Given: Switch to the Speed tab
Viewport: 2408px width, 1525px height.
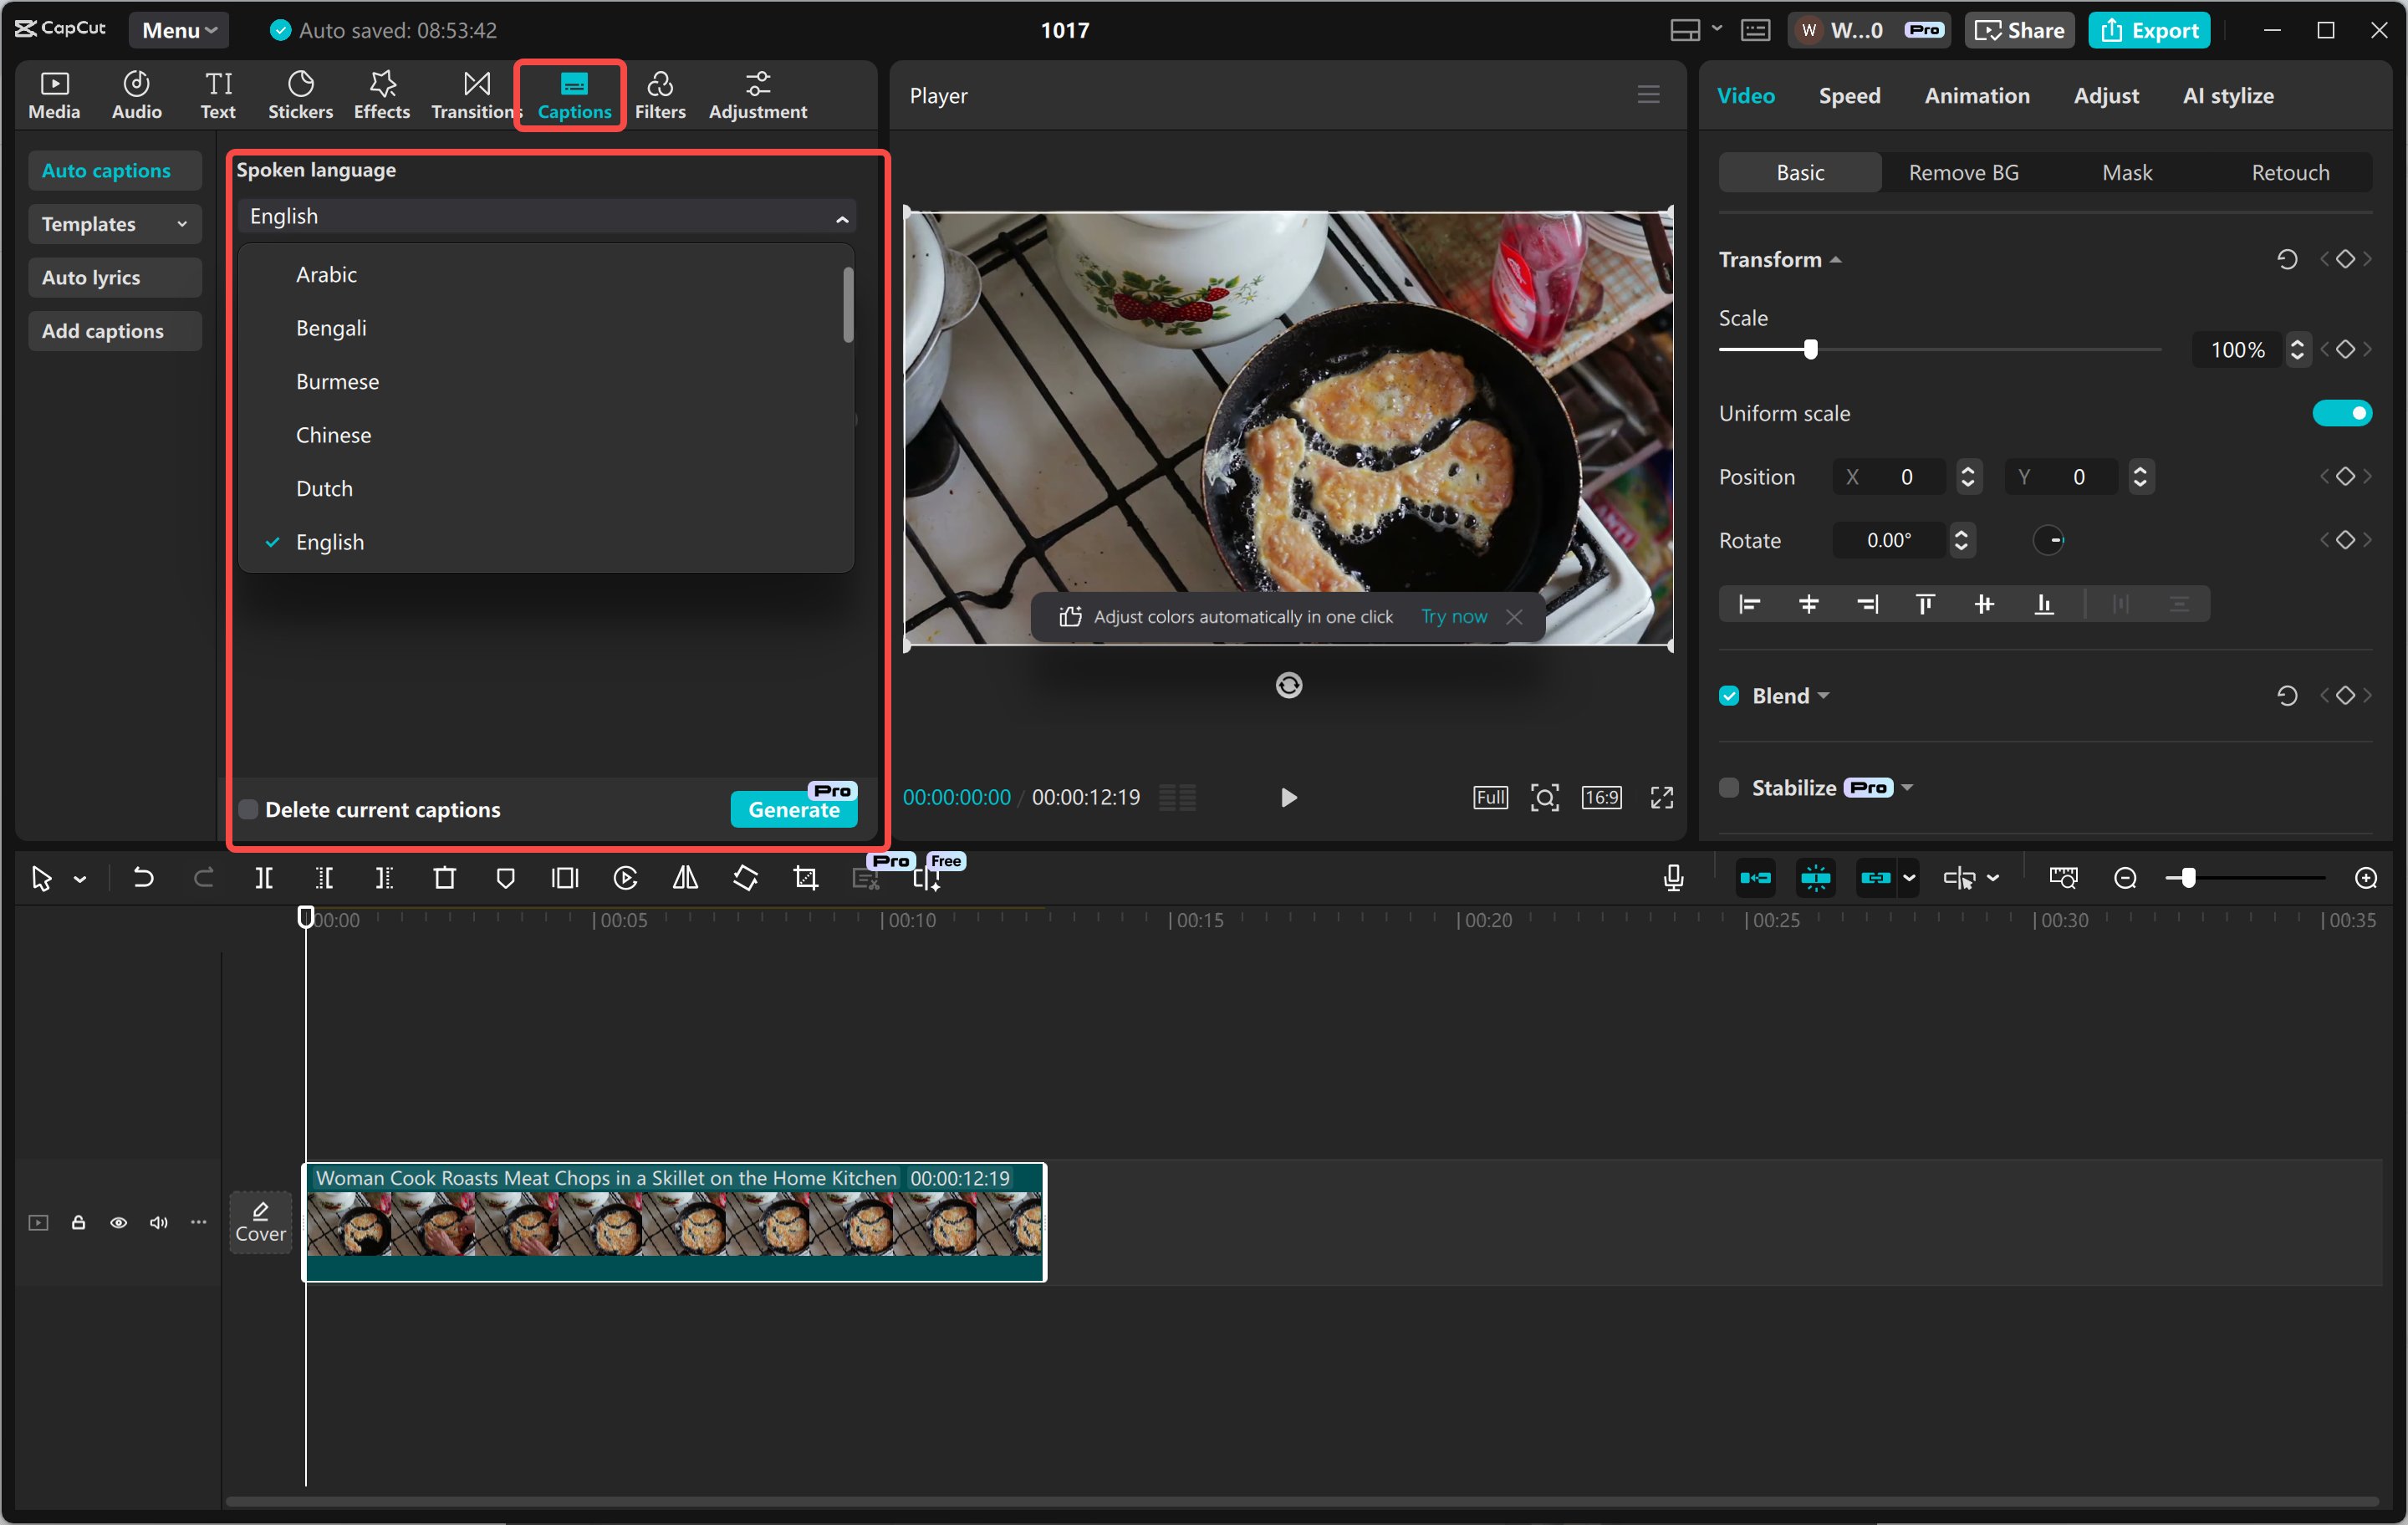Looking at the screenshot, I should (1848, 95).
